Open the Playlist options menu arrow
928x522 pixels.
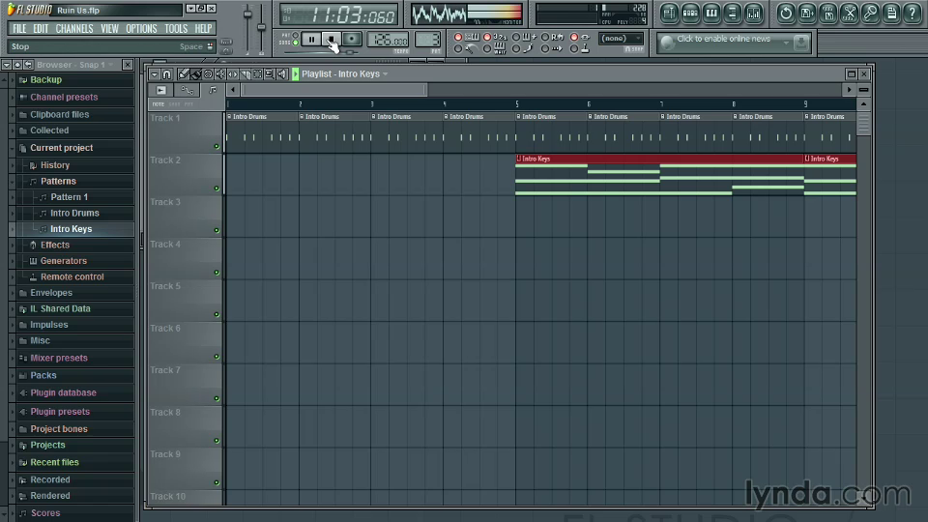point(154,74)
